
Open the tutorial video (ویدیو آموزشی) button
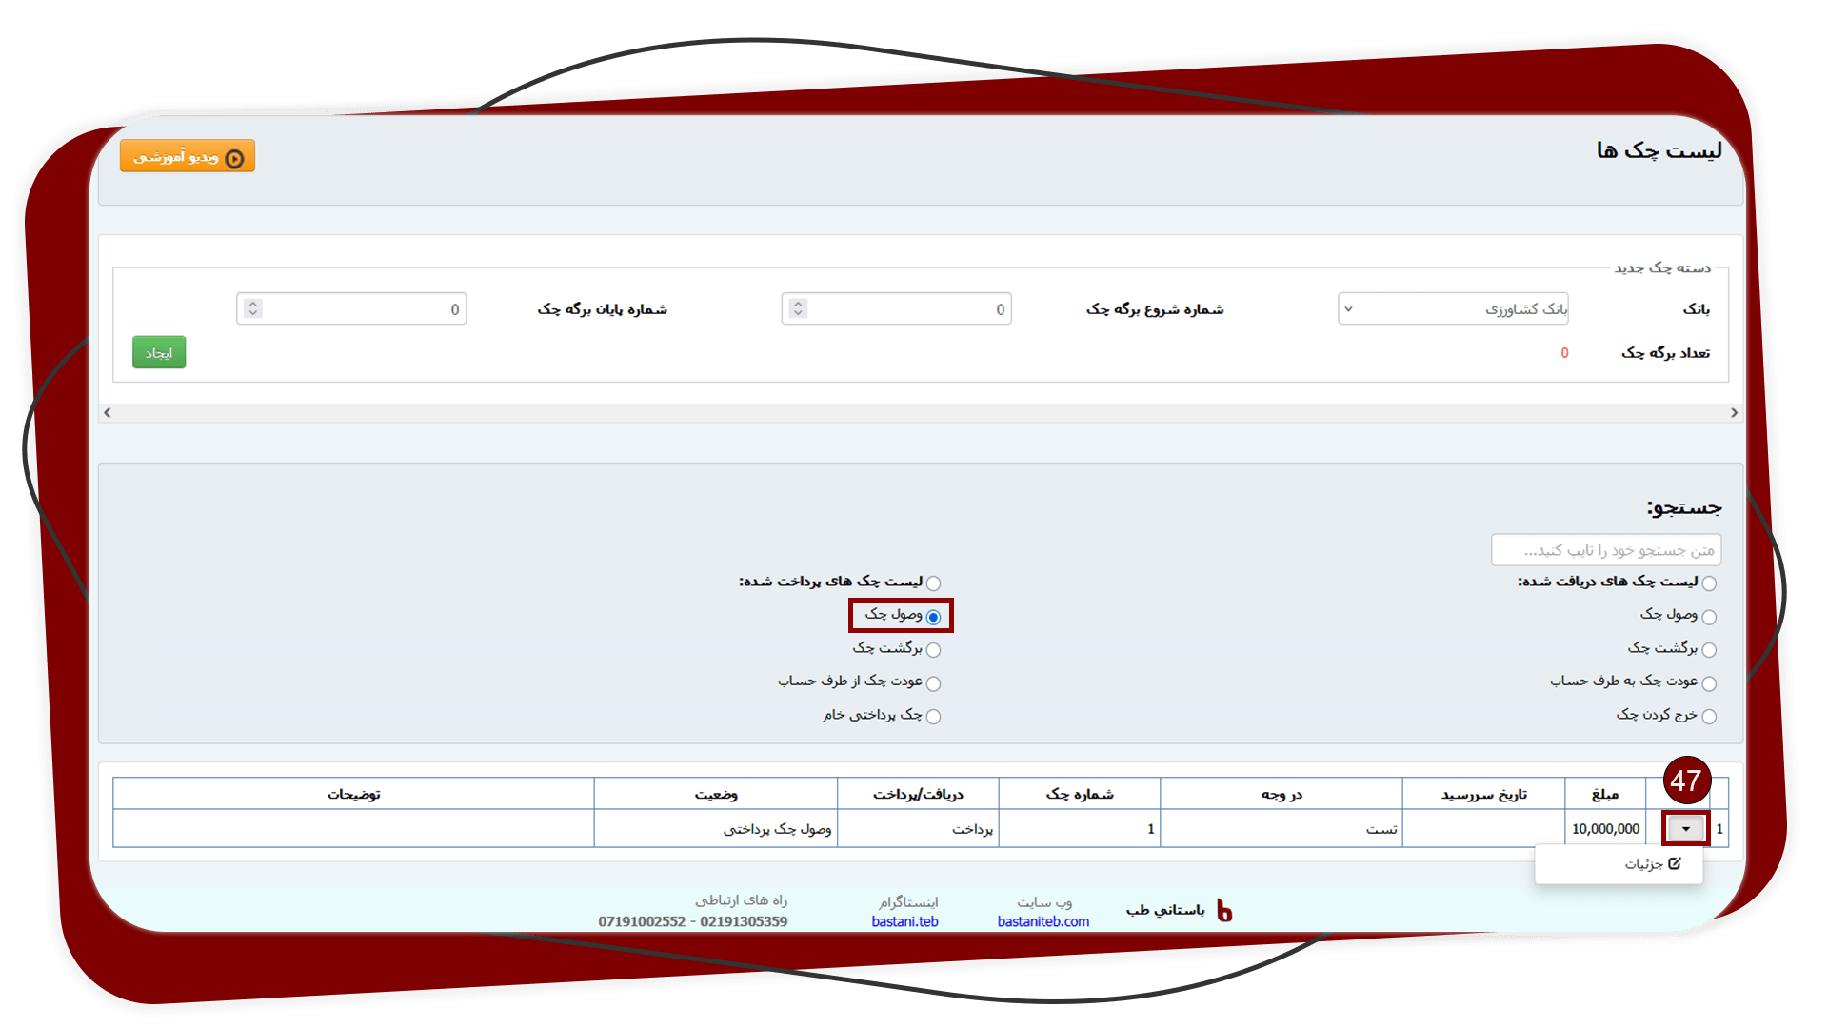click(188, 156)
